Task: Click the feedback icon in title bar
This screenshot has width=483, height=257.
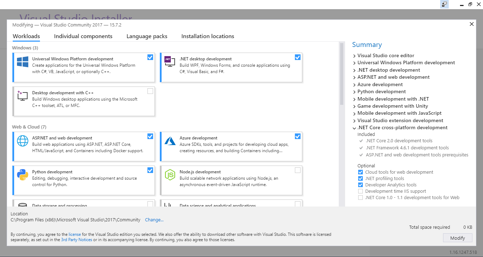Action: (x=444, y=5)
